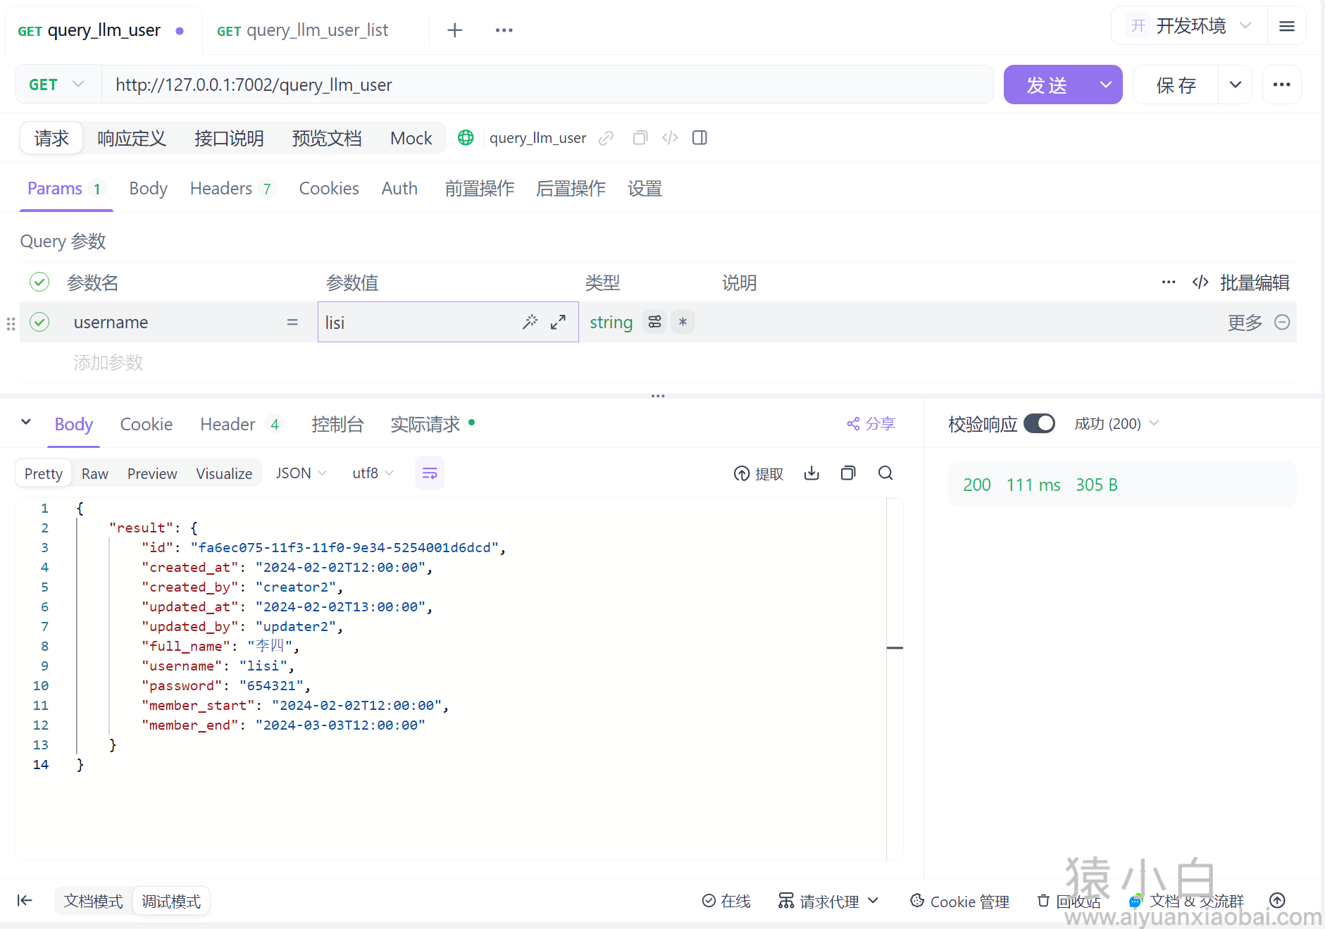Toggle the select-all parameters checkbox in header
Image resolution: width=1325 pixels, height=929 pixels.
(x=39, y=282)
